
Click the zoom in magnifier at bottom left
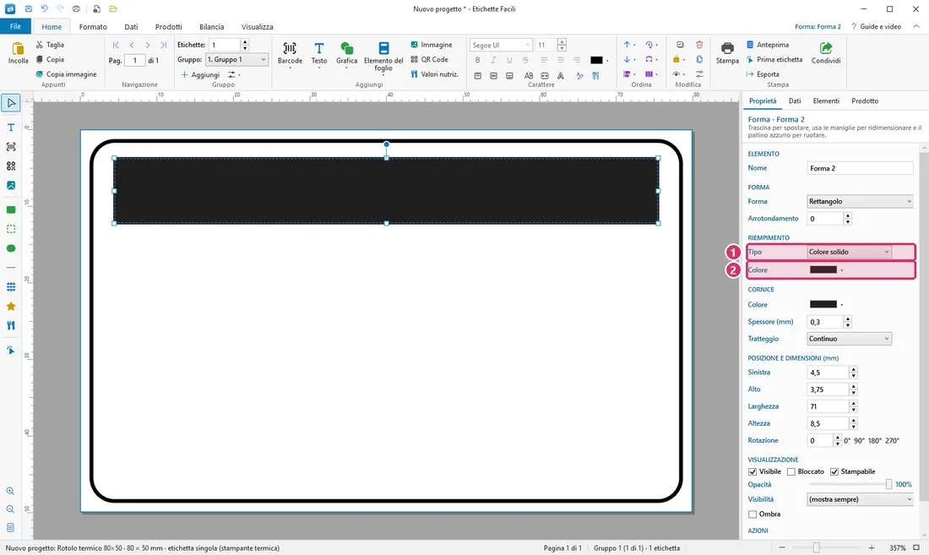pos(10,491)
